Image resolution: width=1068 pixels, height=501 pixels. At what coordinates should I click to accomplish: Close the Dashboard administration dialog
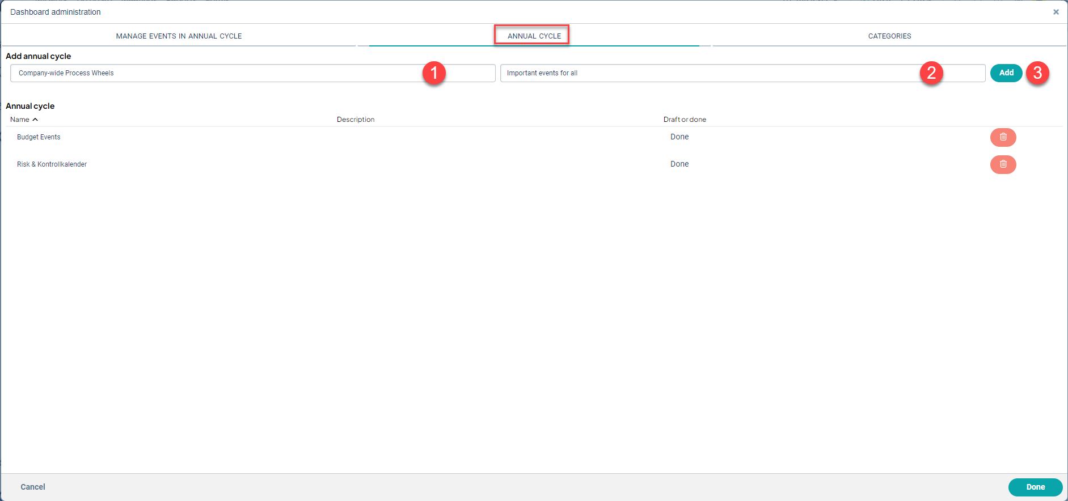click(x=1056, y=12)
